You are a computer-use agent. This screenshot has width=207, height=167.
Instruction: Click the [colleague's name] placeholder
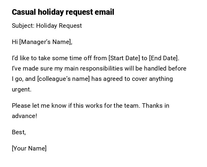coord(63,79)
